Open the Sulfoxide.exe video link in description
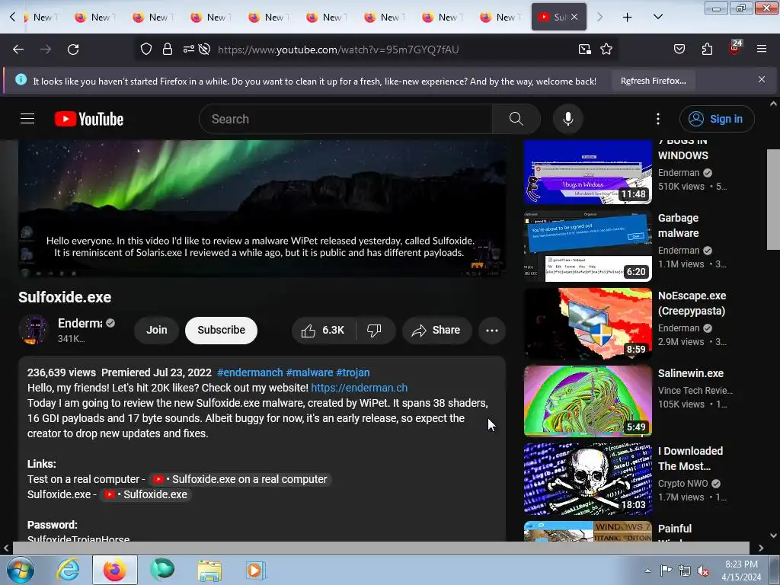780x585 pixels. click(x=145, y=494)
